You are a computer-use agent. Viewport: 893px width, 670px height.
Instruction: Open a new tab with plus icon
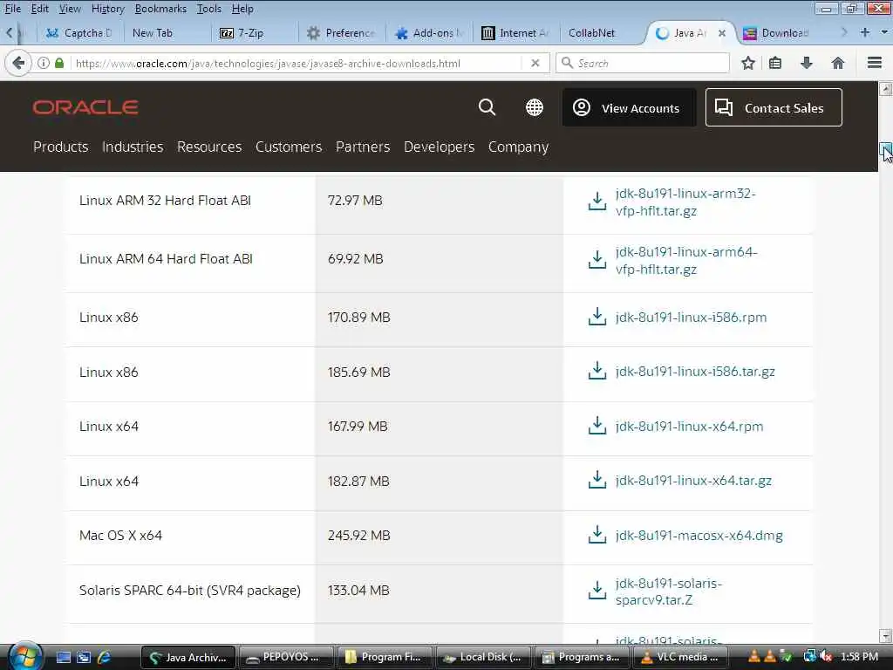[x=865, y=32]
